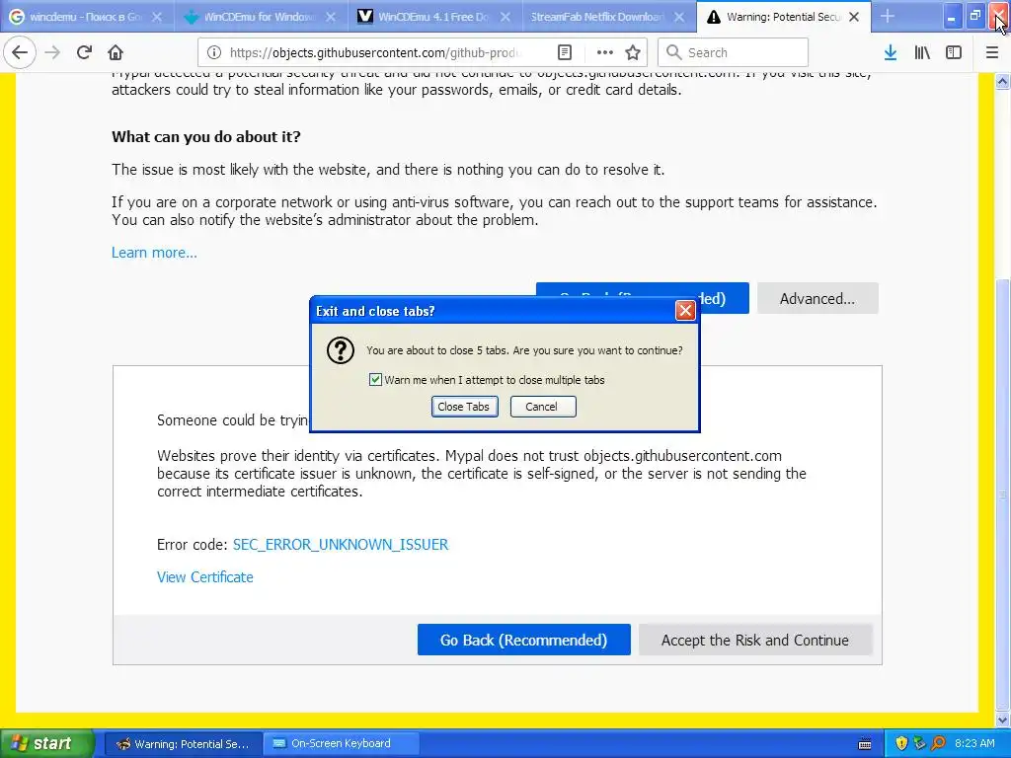Click lower Go Back (Recommended) button
1011x758 pixels.
pos(523,640)
